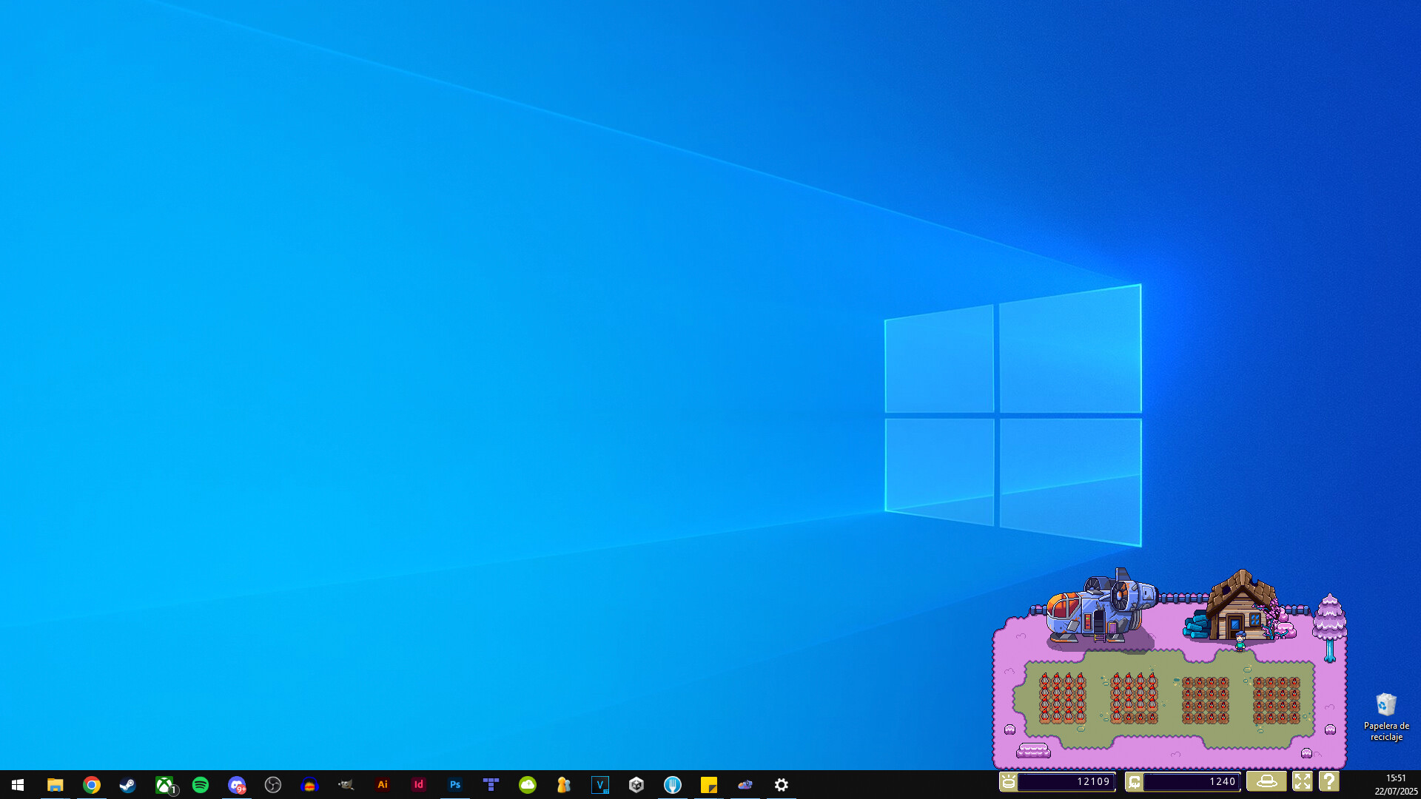
Task: Open Spotify from the taskbar
Action: (201, 785)
